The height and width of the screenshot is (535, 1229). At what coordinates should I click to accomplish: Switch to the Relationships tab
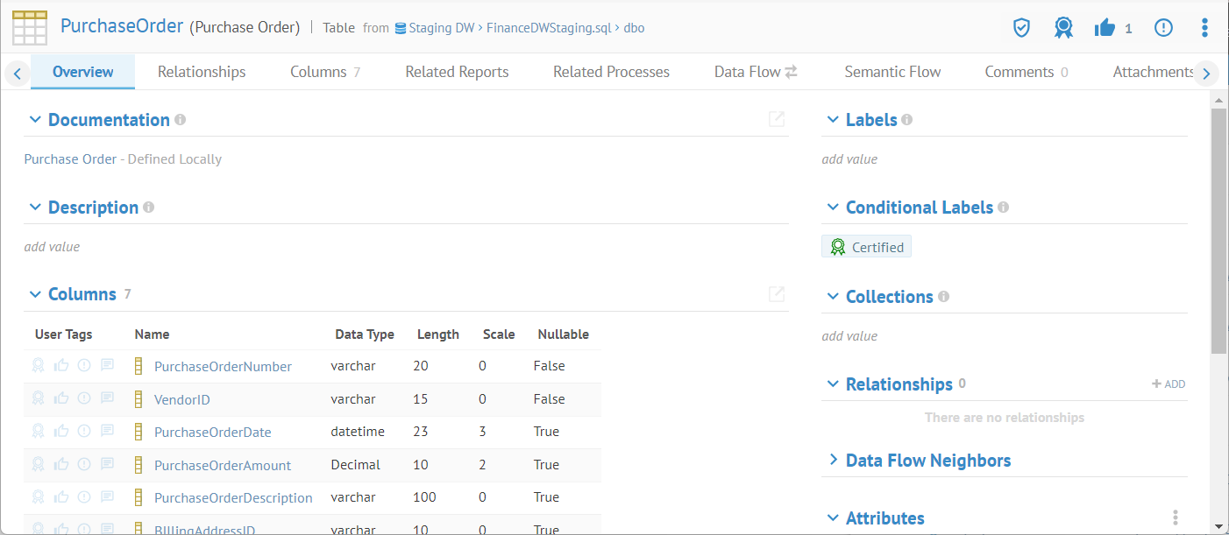[x=202, y=72]
